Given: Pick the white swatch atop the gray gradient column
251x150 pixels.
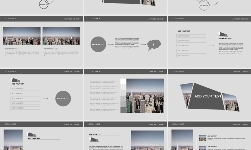Looking at the screenshot, I should 123,81.
